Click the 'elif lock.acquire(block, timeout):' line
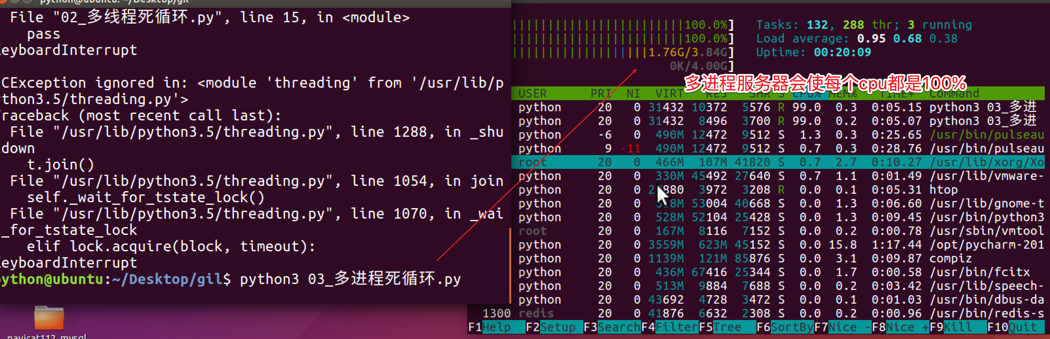The image size is (1050, 339). pos(171,247)
